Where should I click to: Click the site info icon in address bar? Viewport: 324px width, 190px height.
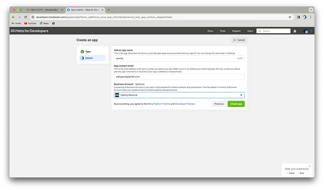click(x=33, y=17)
